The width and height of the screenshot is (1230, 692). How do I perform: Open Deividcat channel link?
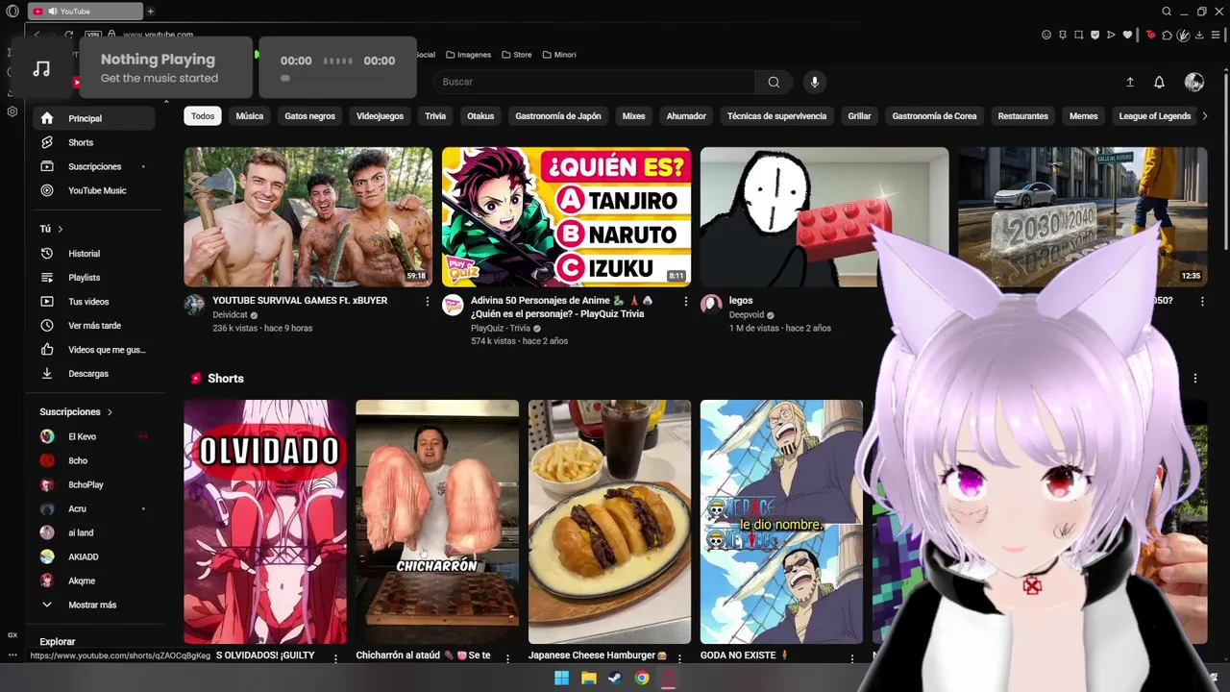pos(230,314)
